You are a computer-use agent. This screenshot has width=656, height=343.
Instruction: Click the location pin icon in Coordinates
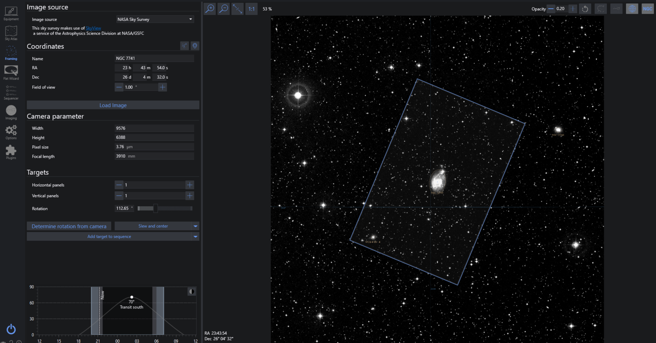pos(195,46)
